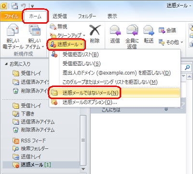The image size is (193, 174).
Task: Open the RSS フィード folder
Action: pos(29,141)
